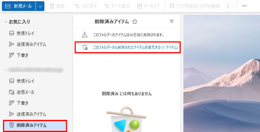Viewport: 260px width, 132px height.
Task: Click the recover-items trash icon beside the link
Action: click(x=85, y=47)
